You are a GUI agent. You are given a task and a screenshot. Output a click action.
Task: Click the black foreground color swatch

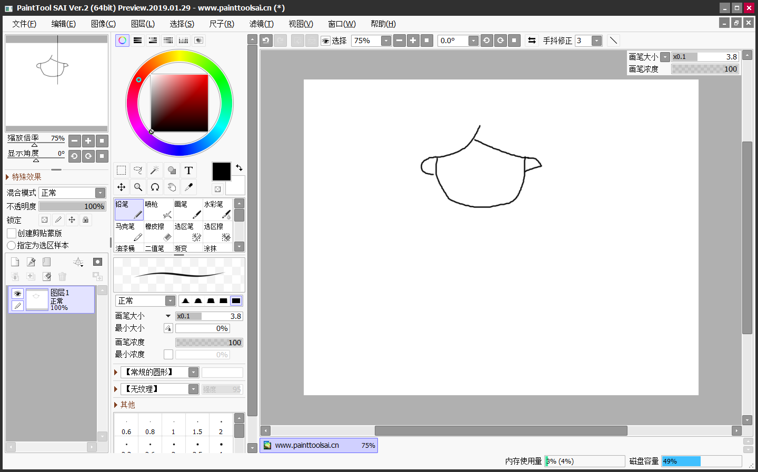tap(221, 172)
